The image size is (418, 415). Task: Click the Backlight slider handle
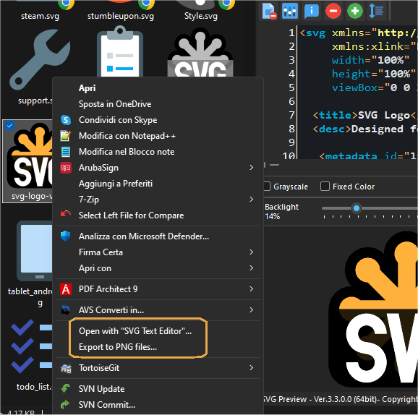357,208
